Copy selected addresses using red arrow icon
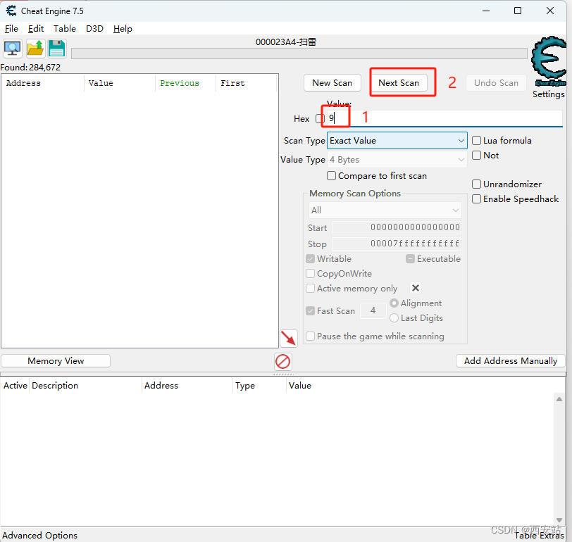 [x=289, y=339]
